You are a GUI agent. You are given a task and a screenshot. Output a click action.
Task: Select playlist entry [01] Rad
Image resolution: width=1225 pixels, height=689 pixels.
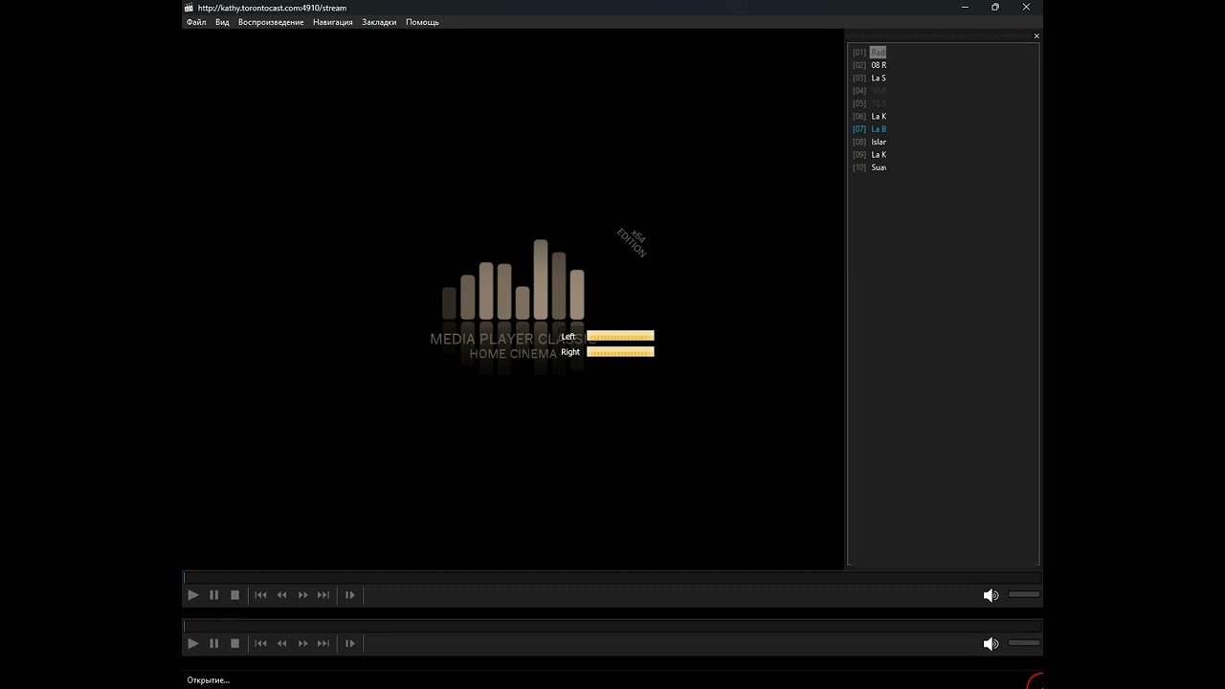pyautogui.click(x=869, y=52)
